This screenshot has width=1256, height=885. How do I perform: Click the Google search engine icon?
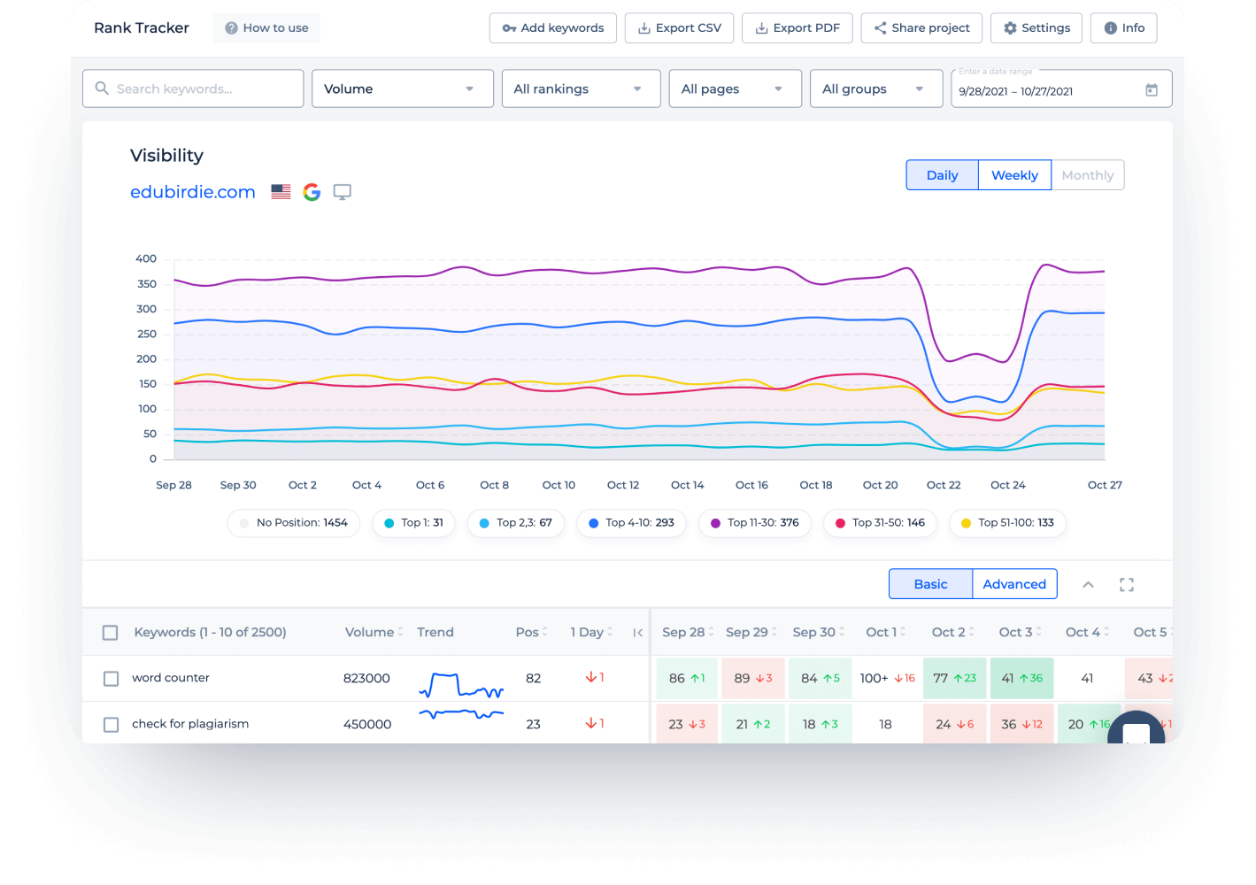coord(312,192)
